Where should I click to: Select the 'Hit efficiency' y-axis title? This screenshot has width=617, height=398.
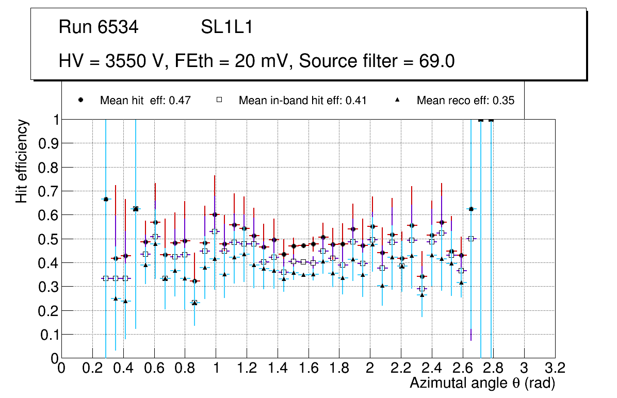pyautogui.click(x=21, y=161)
